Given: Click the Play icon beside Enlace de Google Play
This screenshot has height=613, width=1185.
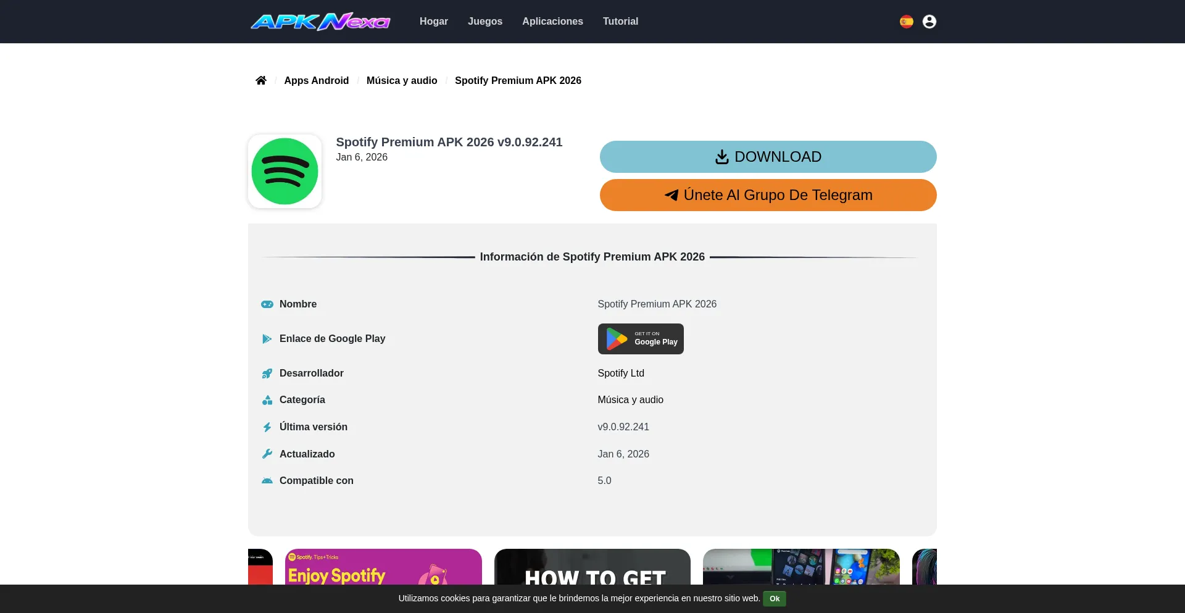Looking at the screenshot, I should click(x=267, y=339).
